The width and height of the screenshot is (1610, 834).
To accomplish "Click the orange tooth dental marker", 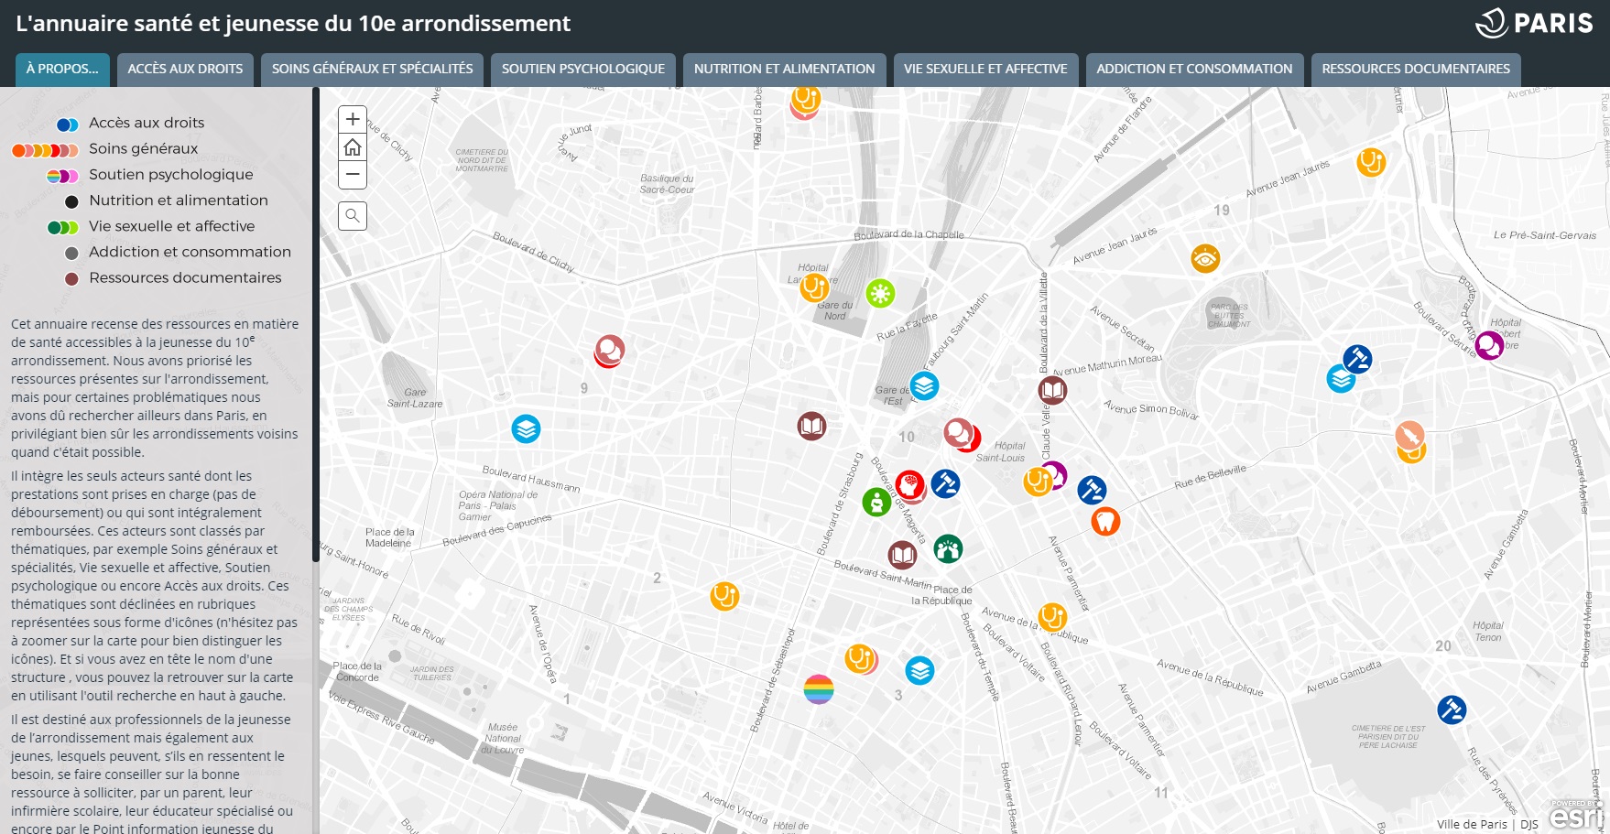I will tap(1105, 521).
